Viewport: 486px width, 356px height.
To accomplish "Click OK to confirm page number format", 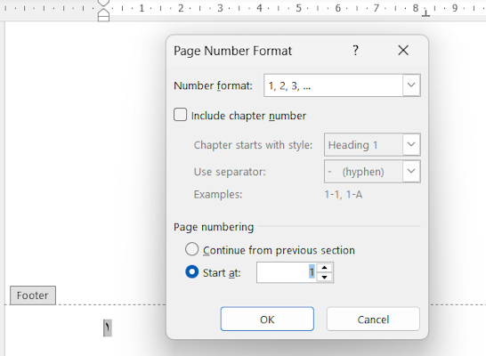I will tap(267, 320).
